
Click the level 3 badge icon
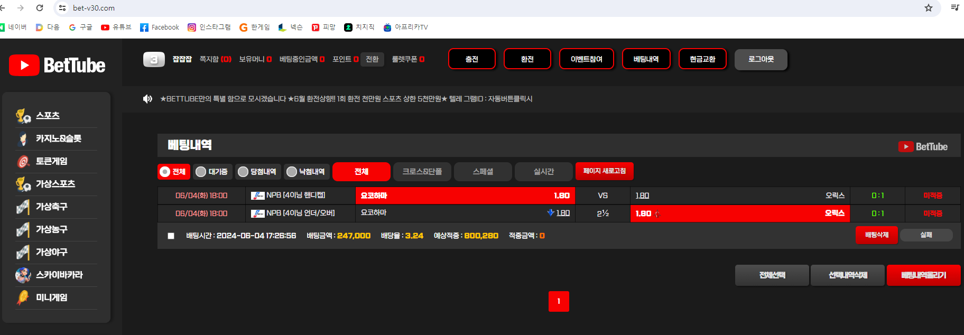coord(154,59)
